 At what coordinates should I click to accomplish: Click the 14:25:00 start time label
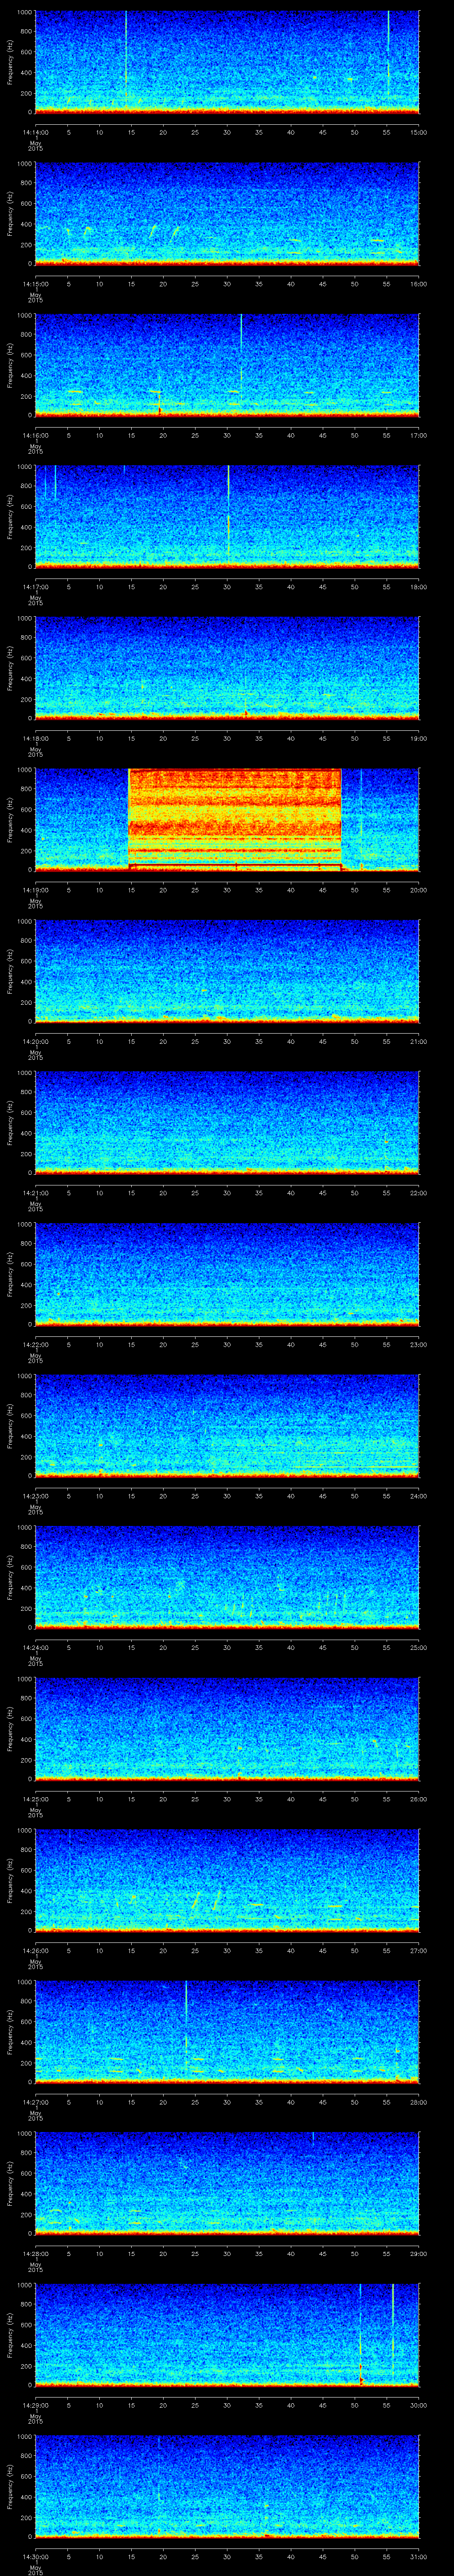point(35,1799)
